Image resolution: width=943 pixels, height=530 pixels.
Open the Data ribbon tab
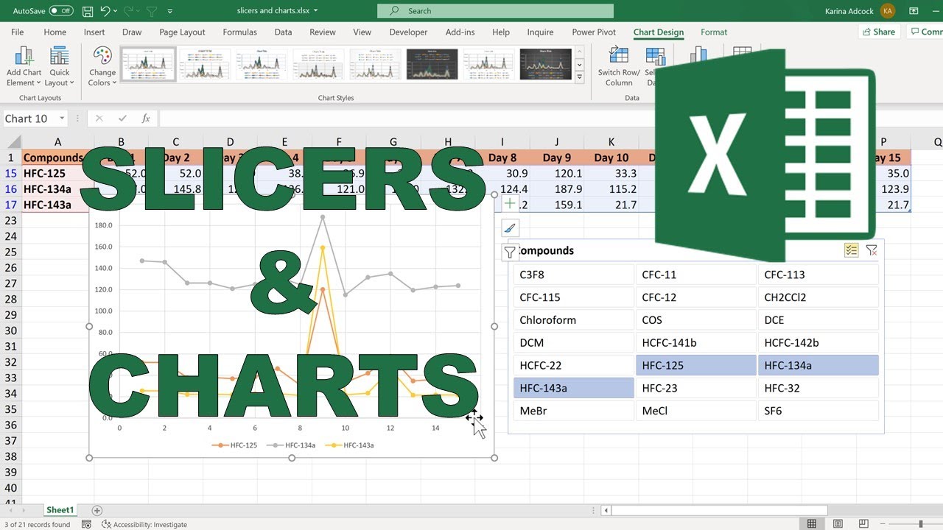(x=283, y=32)
